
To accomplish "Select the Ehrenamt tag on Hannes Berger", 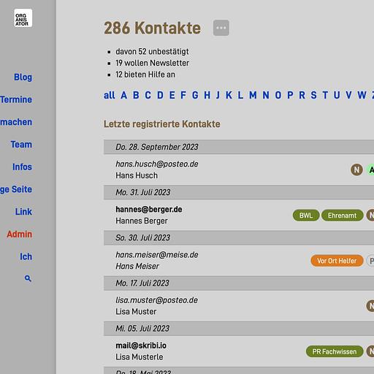I will click(342, 215).
